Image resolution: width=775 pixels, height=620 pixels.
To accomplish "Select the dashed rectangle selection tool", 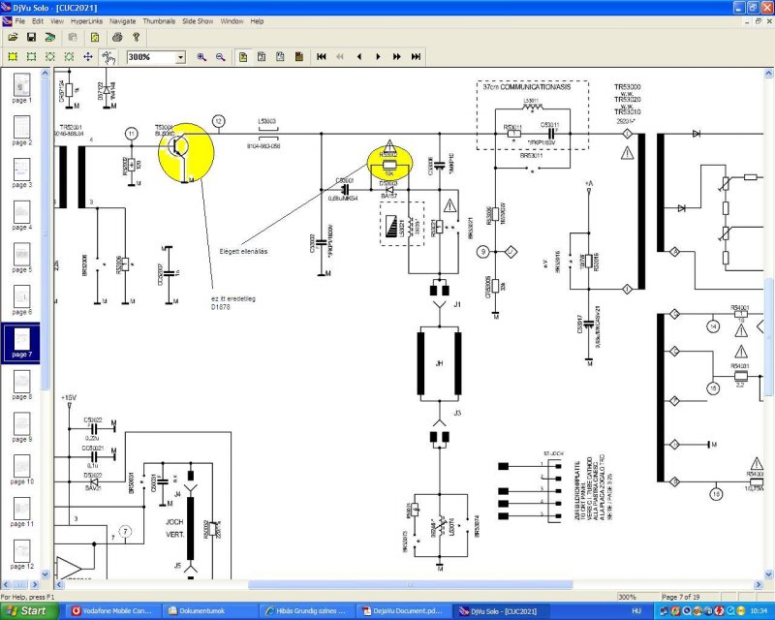I will (32, 57).
